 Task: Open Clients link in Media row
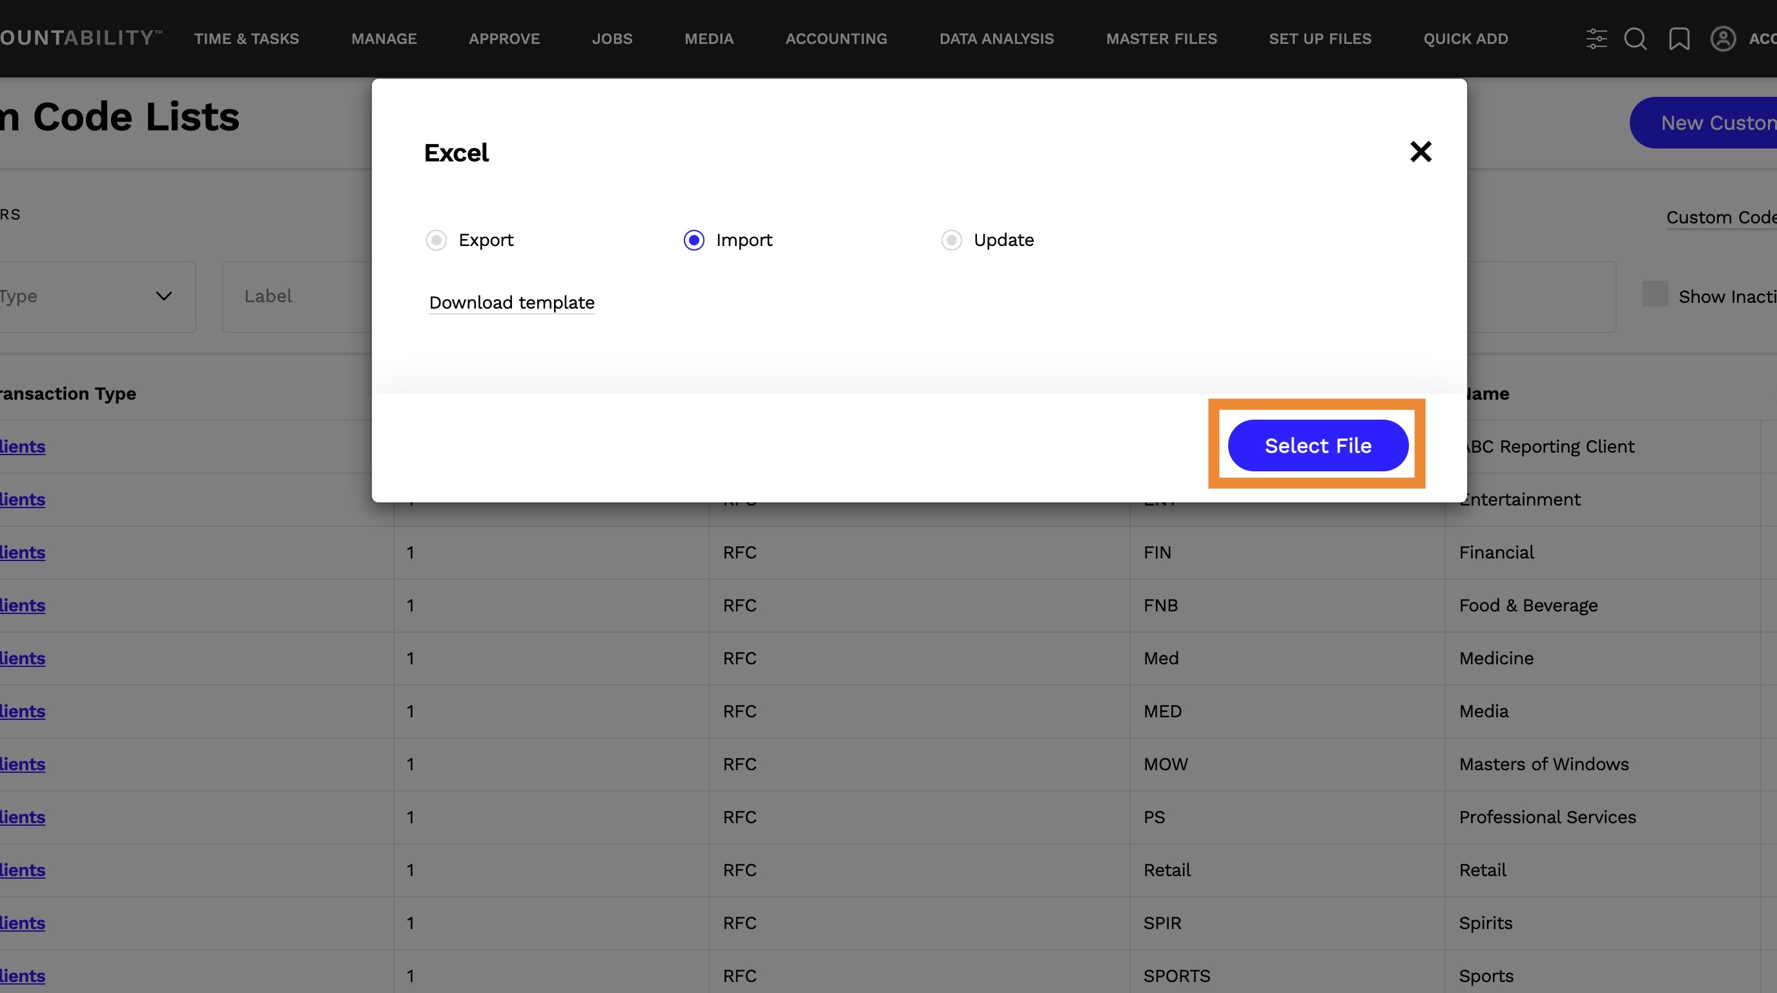pyautogui.click(x=22, y=711)
